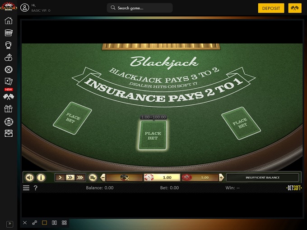Open the racing flags tournaments icon
Viewport: 307px width, 230px height.
[x=8, y=96]
